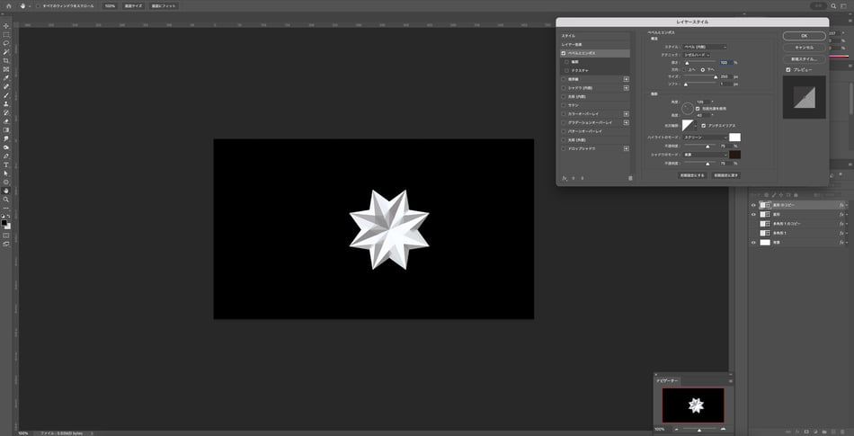The height and width of the screenshot is (436, 854).
Task: Hide the 背景 layer using eye icon
Action: (753, 243)
